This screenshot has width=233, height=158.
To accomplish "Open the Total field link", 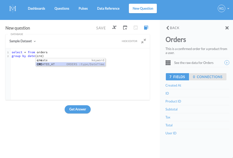I will tap(169, 125).
